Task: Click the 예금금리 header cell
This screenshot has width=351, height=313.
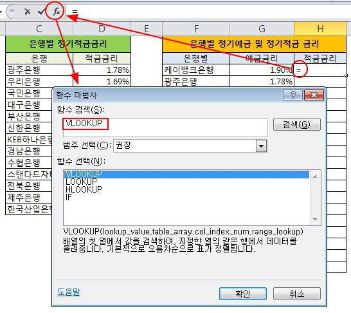Action: coord(262,59)
